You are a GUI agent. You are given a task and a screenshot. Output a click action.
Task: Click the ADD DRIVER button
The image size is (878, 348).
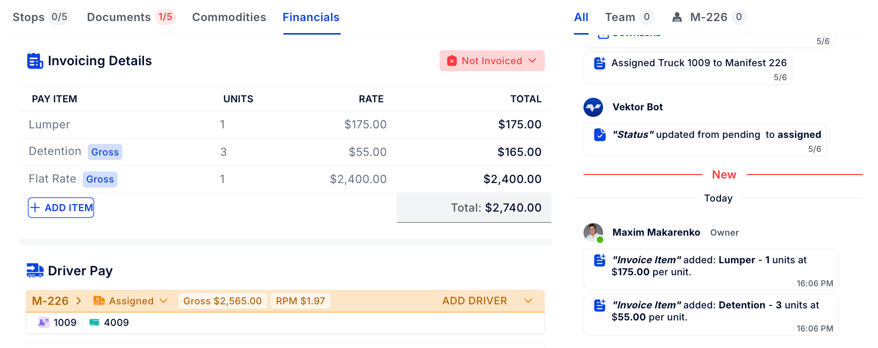point(474,301)
